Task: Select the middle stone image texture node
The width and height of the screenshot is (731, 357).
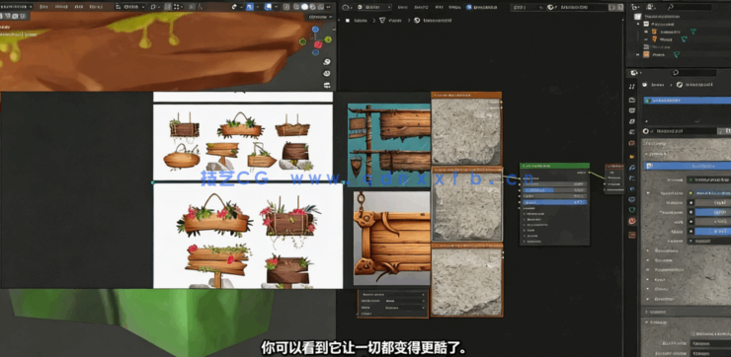Action: [466, 204]
